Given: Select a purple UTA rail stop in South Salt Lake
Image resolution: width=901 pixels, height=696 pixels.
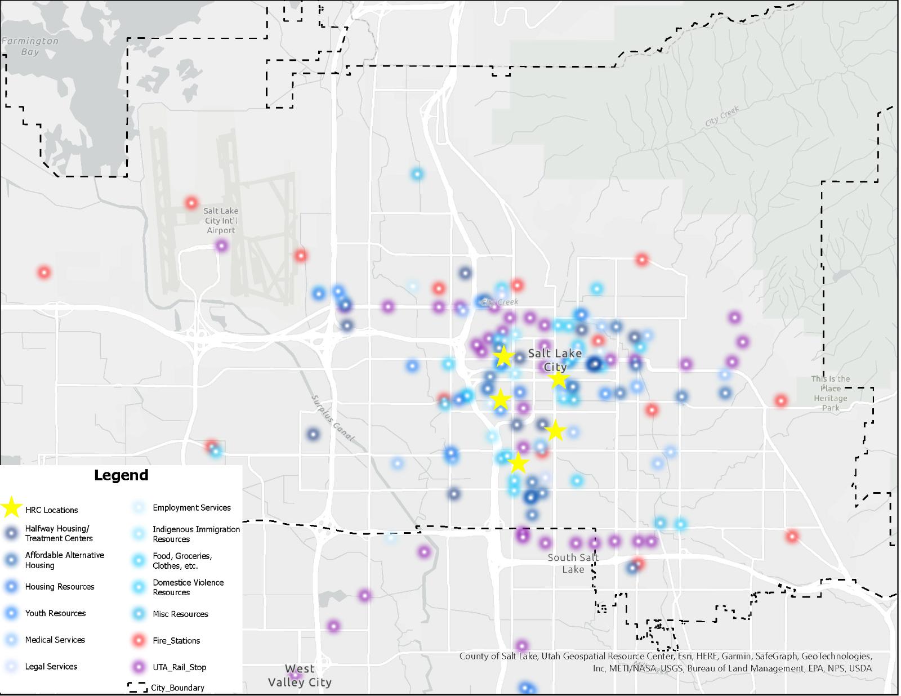Looking at the screenshot, I should tap(576, 542).
